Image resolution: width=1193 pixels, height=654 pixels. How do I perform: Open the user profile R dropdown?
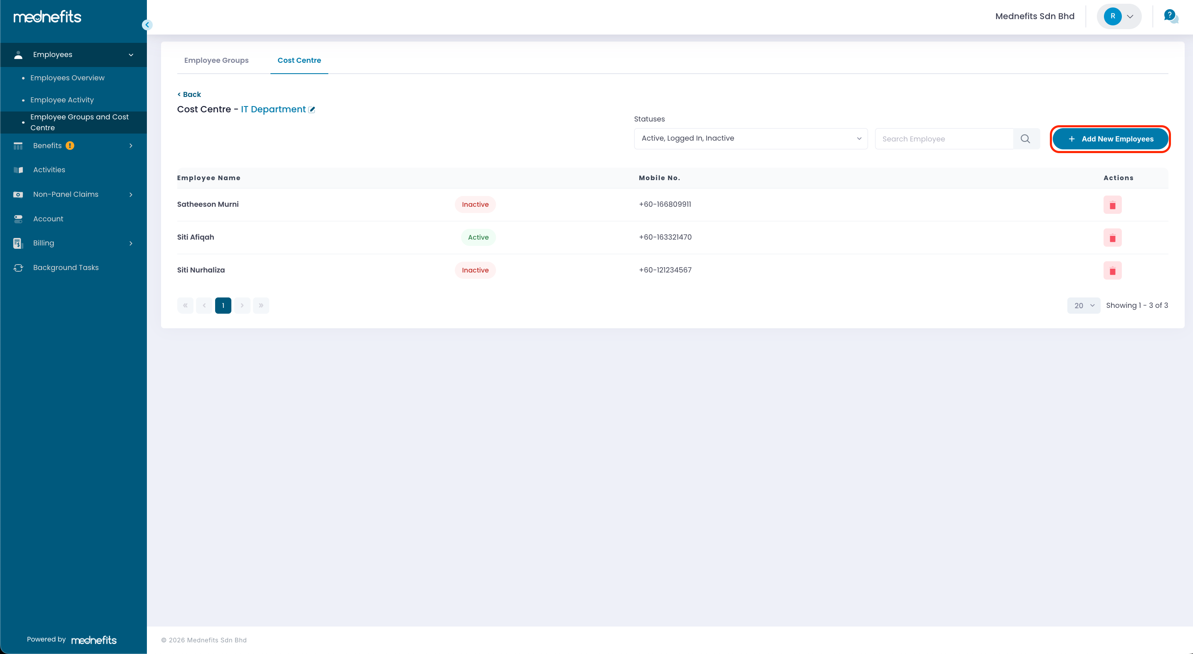pyautogui.click(x=1119, y=16)
